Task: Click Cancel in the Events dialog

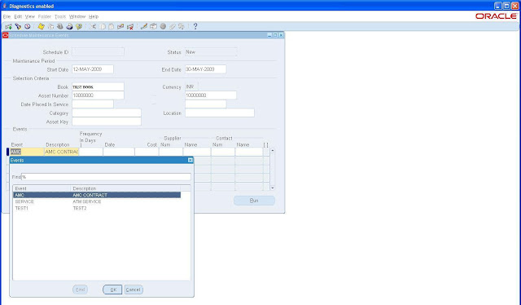Action: point(134,290)
